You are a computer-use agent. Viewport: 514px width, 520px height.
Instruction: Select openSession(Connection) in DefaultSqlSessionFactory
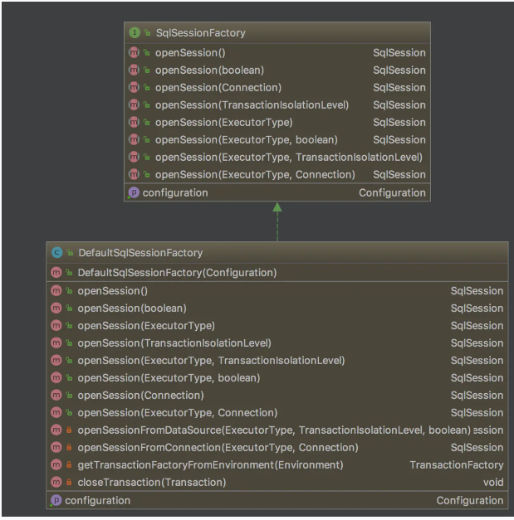pyautogui.click(x=140, y=396)
